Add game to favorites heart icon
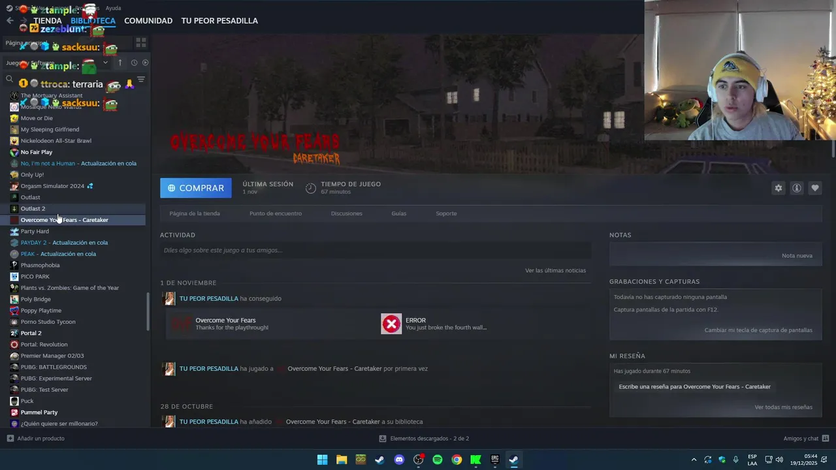 coord(815,188)
